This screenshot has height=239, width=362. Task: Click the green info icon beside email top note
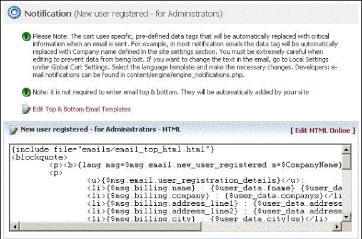26,92
